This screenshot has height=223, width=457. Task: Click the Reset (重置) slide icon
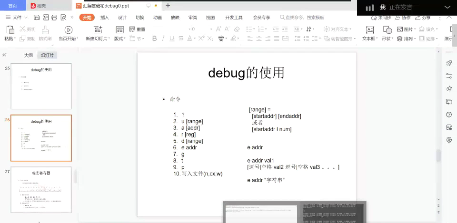(x=138, y=29)
